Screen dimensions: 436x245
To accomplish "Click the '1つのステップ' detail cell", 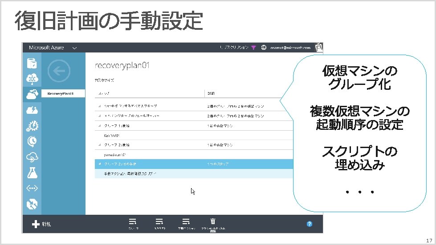I will coord(218,164).
